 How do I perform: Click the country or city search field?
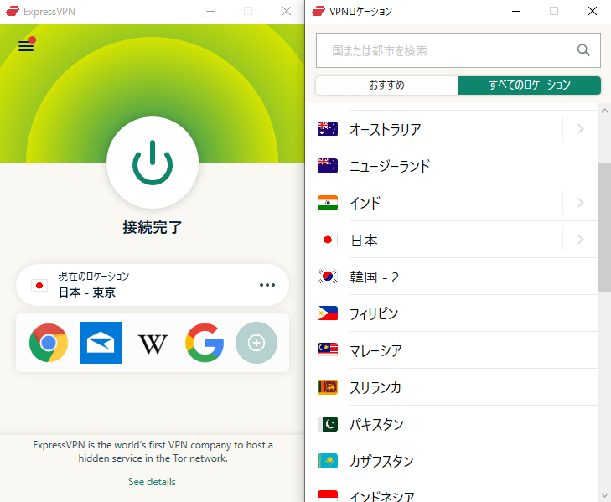(444, 50)
